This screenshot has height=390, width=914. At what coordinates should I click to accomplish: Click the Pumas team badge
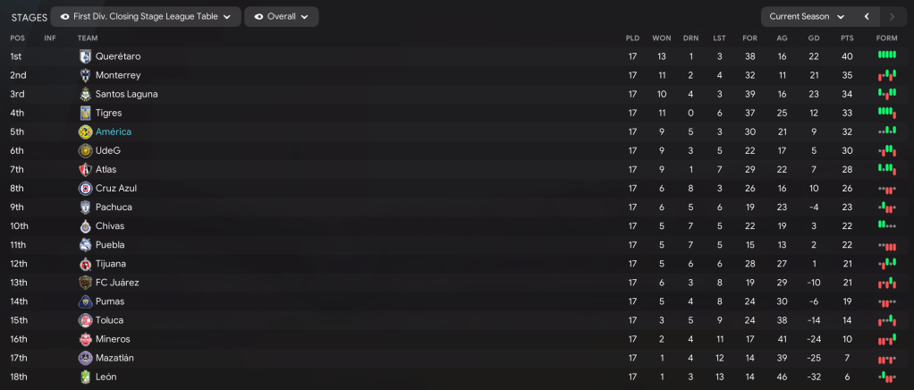[x=85, y=301]
